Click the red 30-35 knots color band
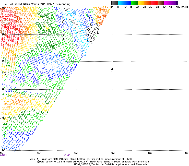Screen dimensions: 189x166 pyautogui.click(x=154, y=3)
